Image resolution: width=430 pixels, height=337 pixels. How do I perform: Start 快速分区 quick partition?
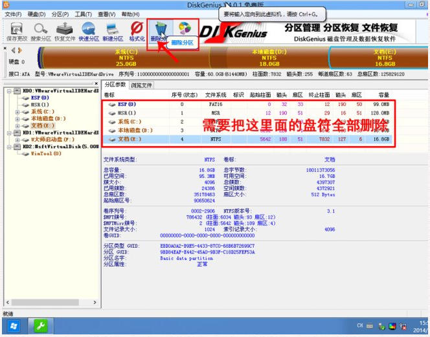tap(89, 32)
